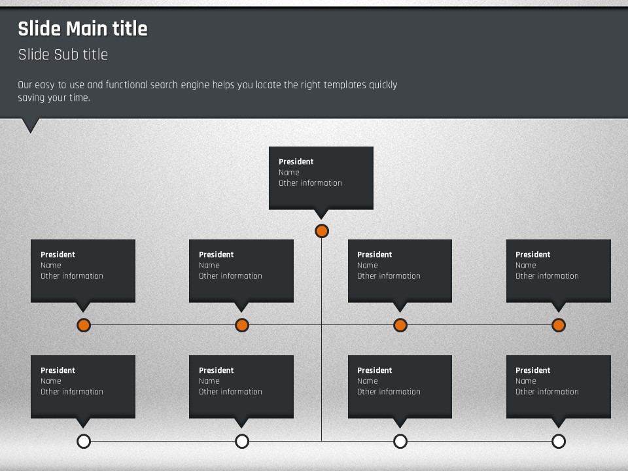The height and width of the screenshot is (471, 628).
Task: Click the orange node below the top President box
Action: click(x=321, y=231)
